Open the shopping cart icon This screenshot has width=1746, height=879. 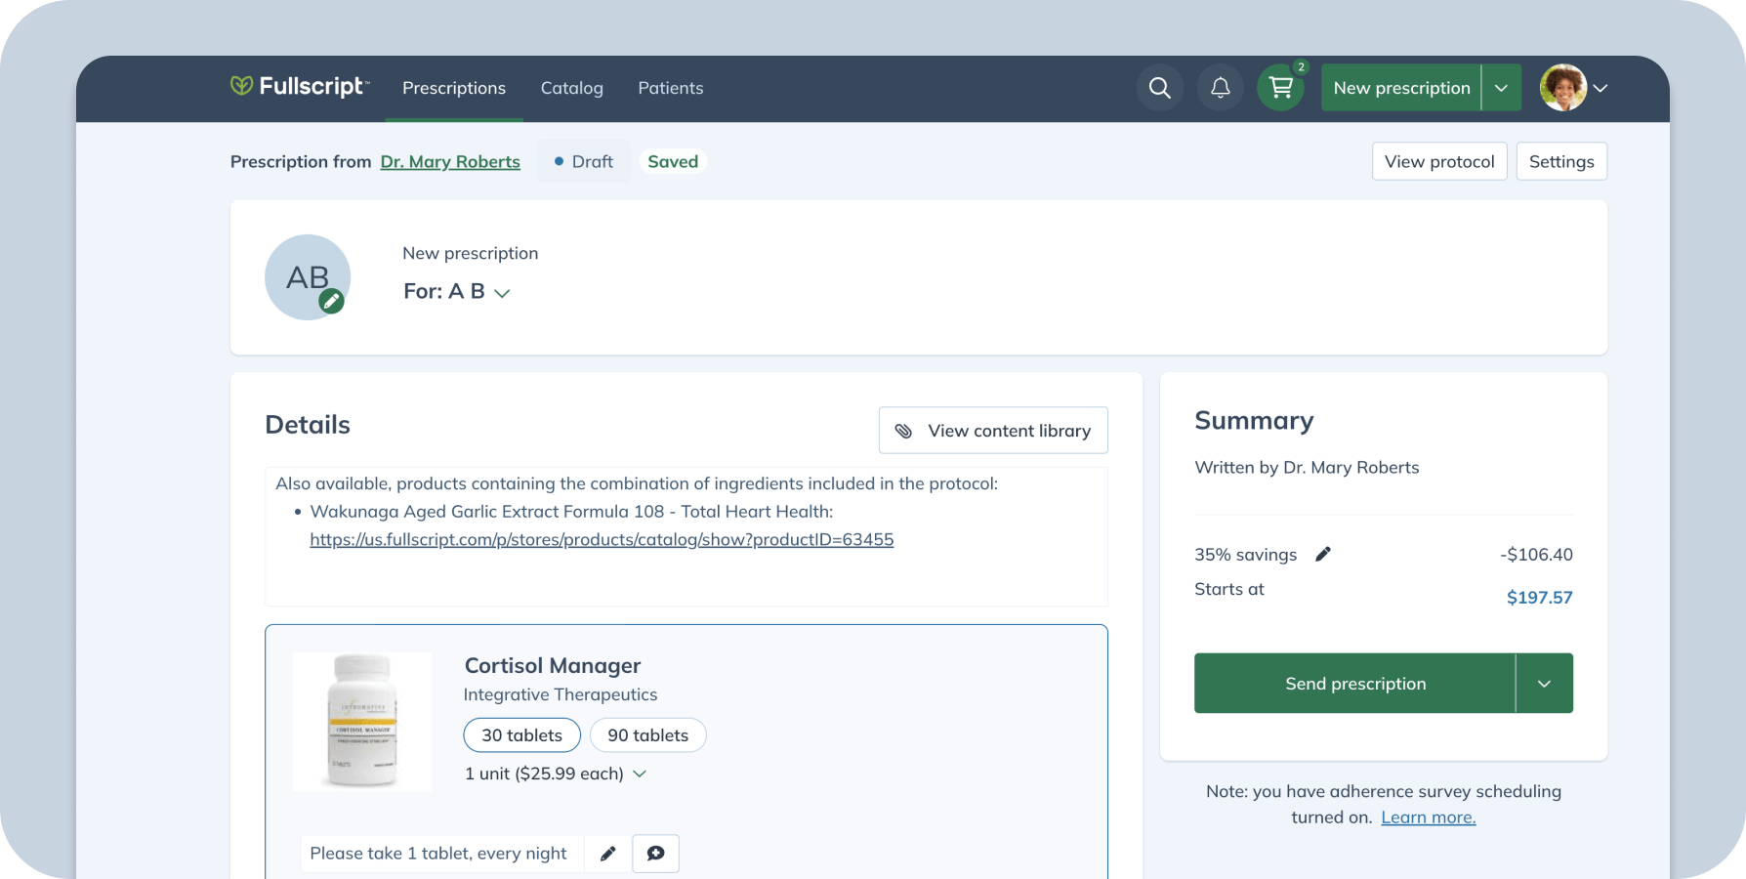1280,88
